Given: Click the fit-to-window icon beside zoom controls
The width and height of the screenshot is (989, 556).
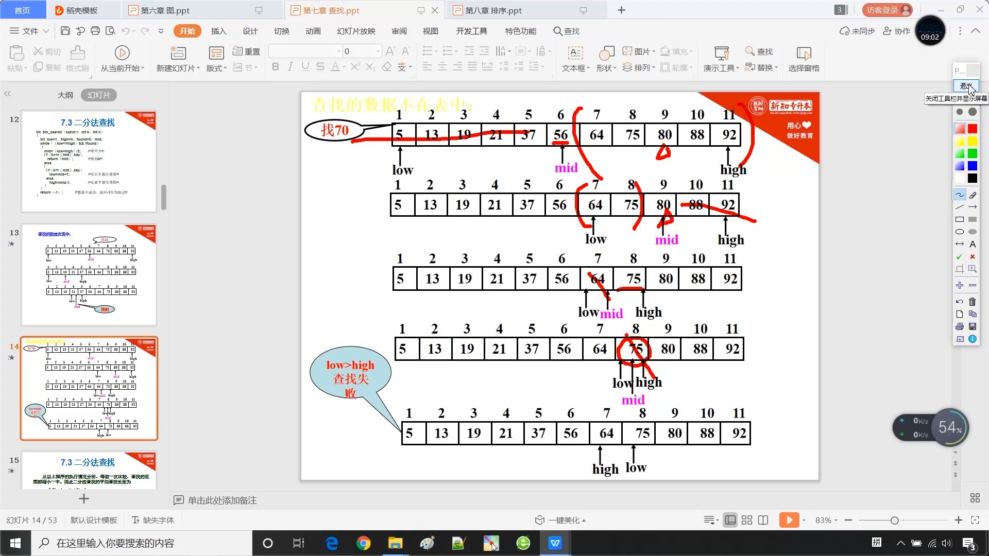Looking at the screenshot, I should [975, 520].
